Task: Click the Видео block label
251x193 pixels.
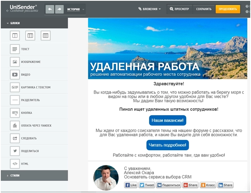Action: 26,75
